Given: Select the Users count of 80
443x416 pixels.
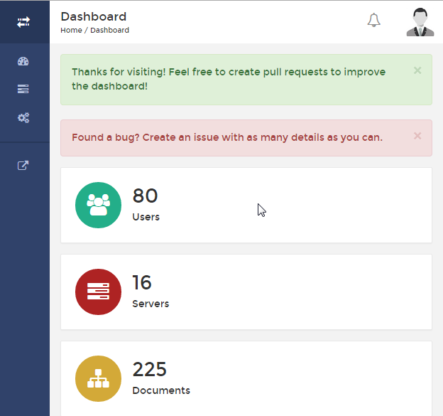Looking at the screenshot, I should (145, 196).
